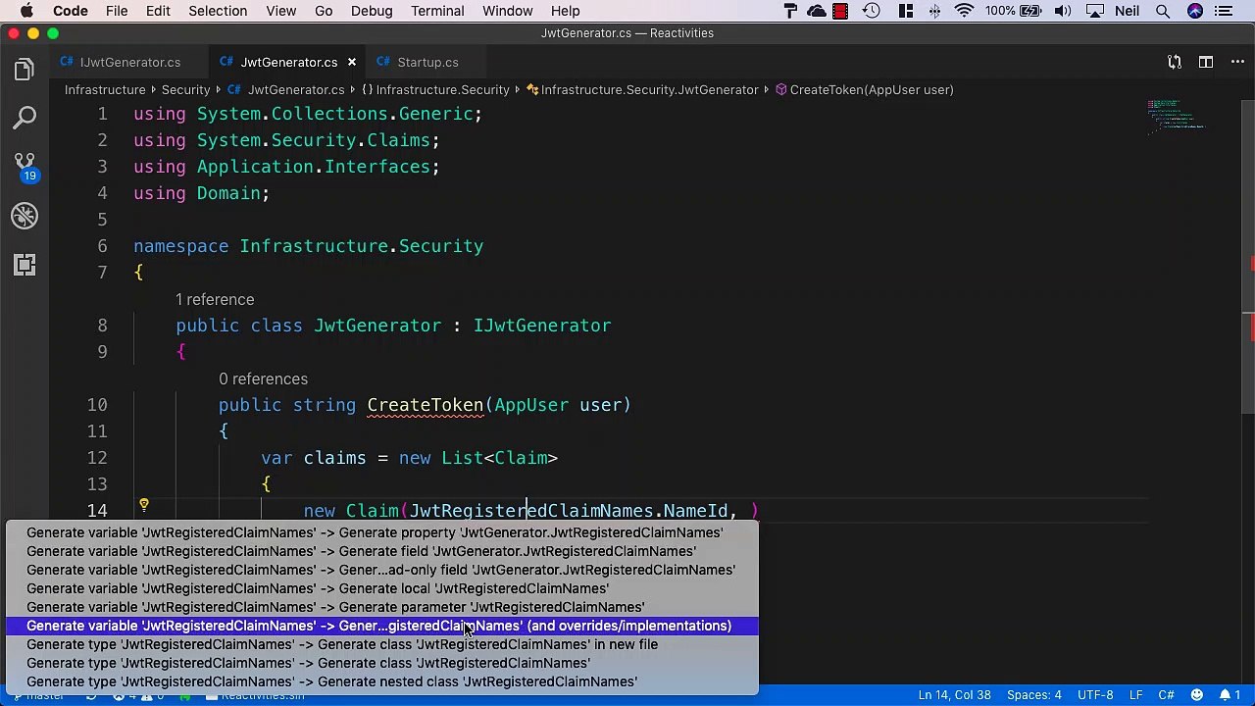This screenshot has width=1255, height=706.
Task: Open the Search view in activity bar
Action: [25, 118]
